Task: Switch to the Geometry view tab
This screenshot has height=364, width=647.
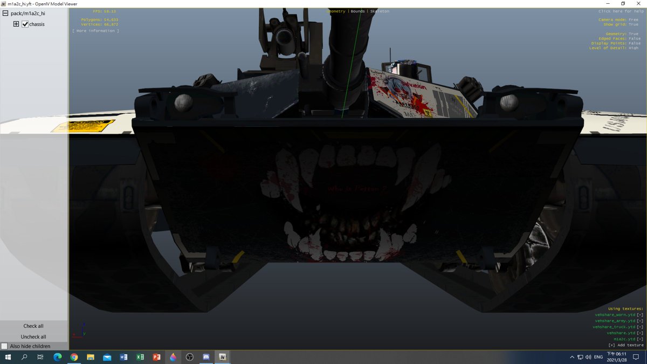Action: point(336,11)
